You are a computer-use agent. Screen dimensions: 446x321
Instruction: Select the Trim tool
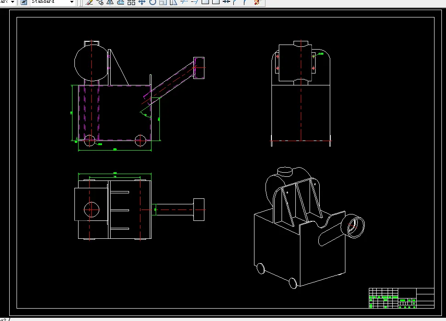(x=184, y=2)
